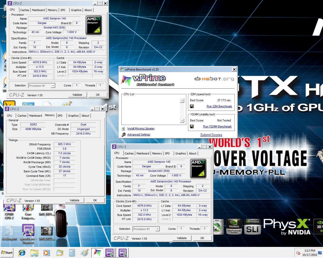The width and height of the screenshot is (323, 258).
Task: Click the wPrime title bar icon
Action: tap(122, 69)
